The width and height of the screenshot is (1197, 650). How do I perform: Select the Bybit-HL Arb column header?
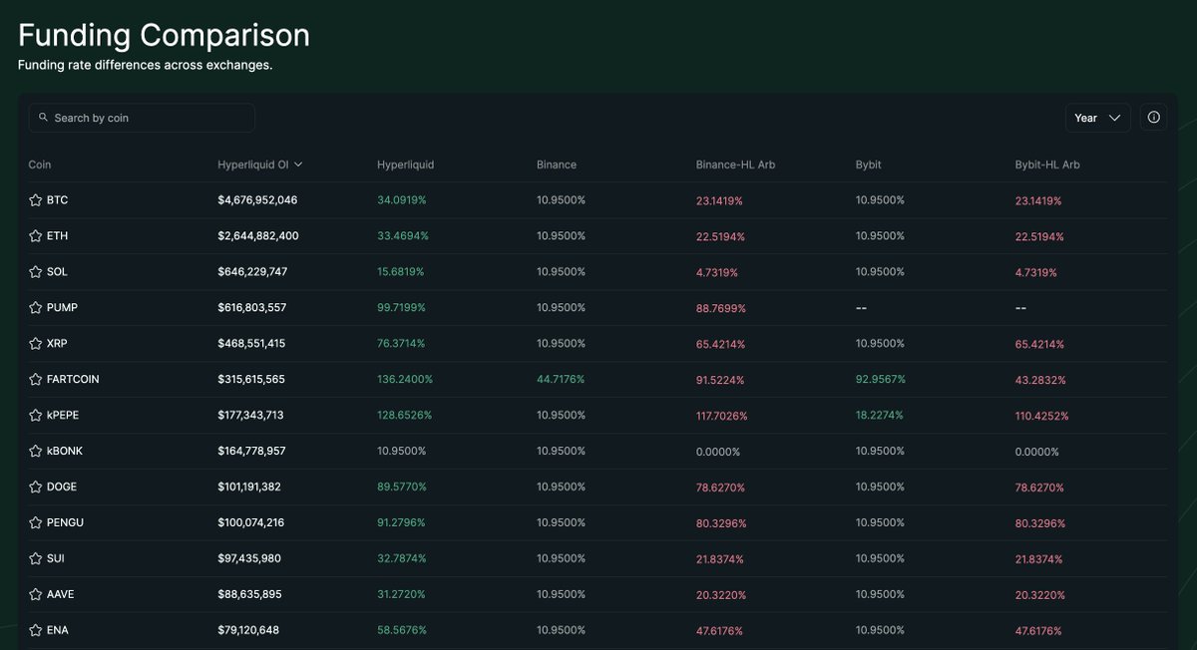point(1047,164)
